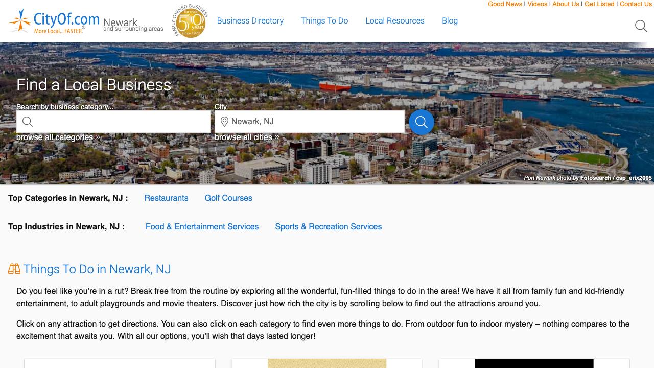The height and width of the screenshot is (368, 654).
Task: Open the Business Directory menu
Action: point(250,21)
